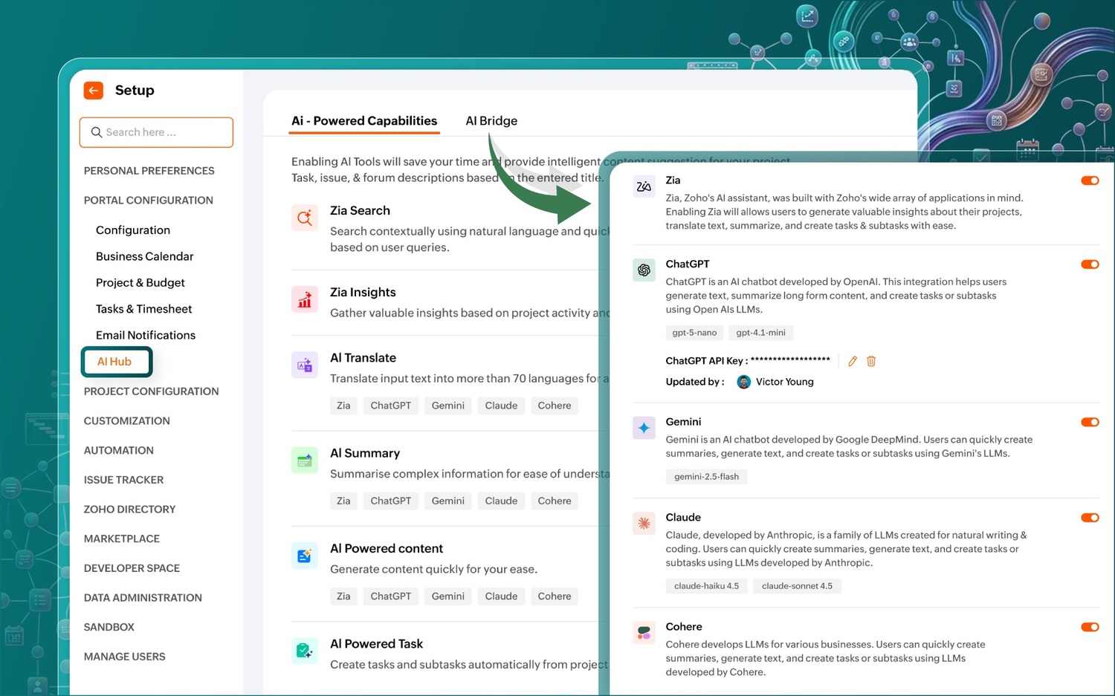Viewport: 1115px width, 696px height.
Task: Disable the Zia assistant toggle
Action: click(x=1090, y=180)
